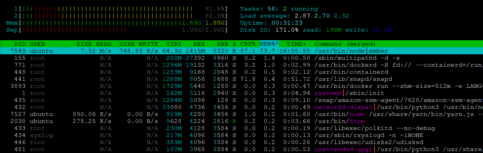
Task: Click the 1.63G/1.88G memory reading
Action: pyautogui.click(x=203, y=23)
